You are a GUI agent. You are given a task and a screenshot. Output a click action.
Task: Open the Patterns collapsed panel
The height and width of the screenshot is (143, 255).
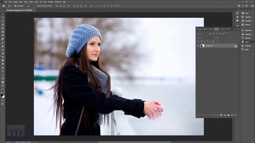point(246,25)
